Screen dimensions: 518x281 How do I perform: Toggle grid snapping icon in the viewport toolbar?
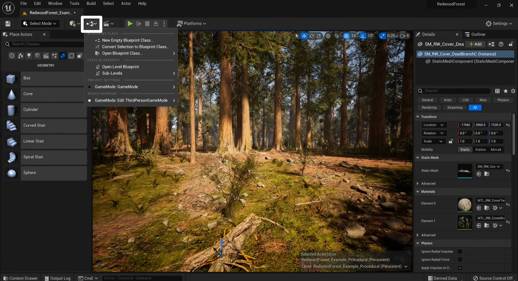point(346,36)
